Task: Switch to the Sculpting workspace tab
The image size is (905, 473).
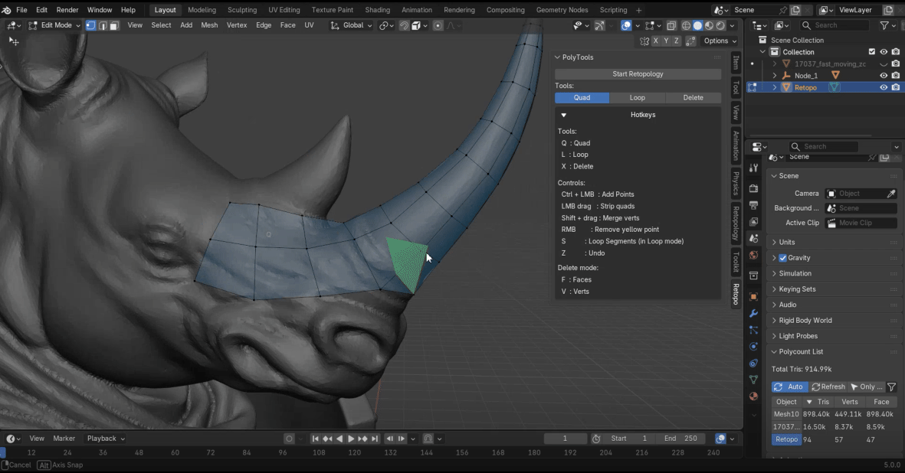Action: click(242, 10)
